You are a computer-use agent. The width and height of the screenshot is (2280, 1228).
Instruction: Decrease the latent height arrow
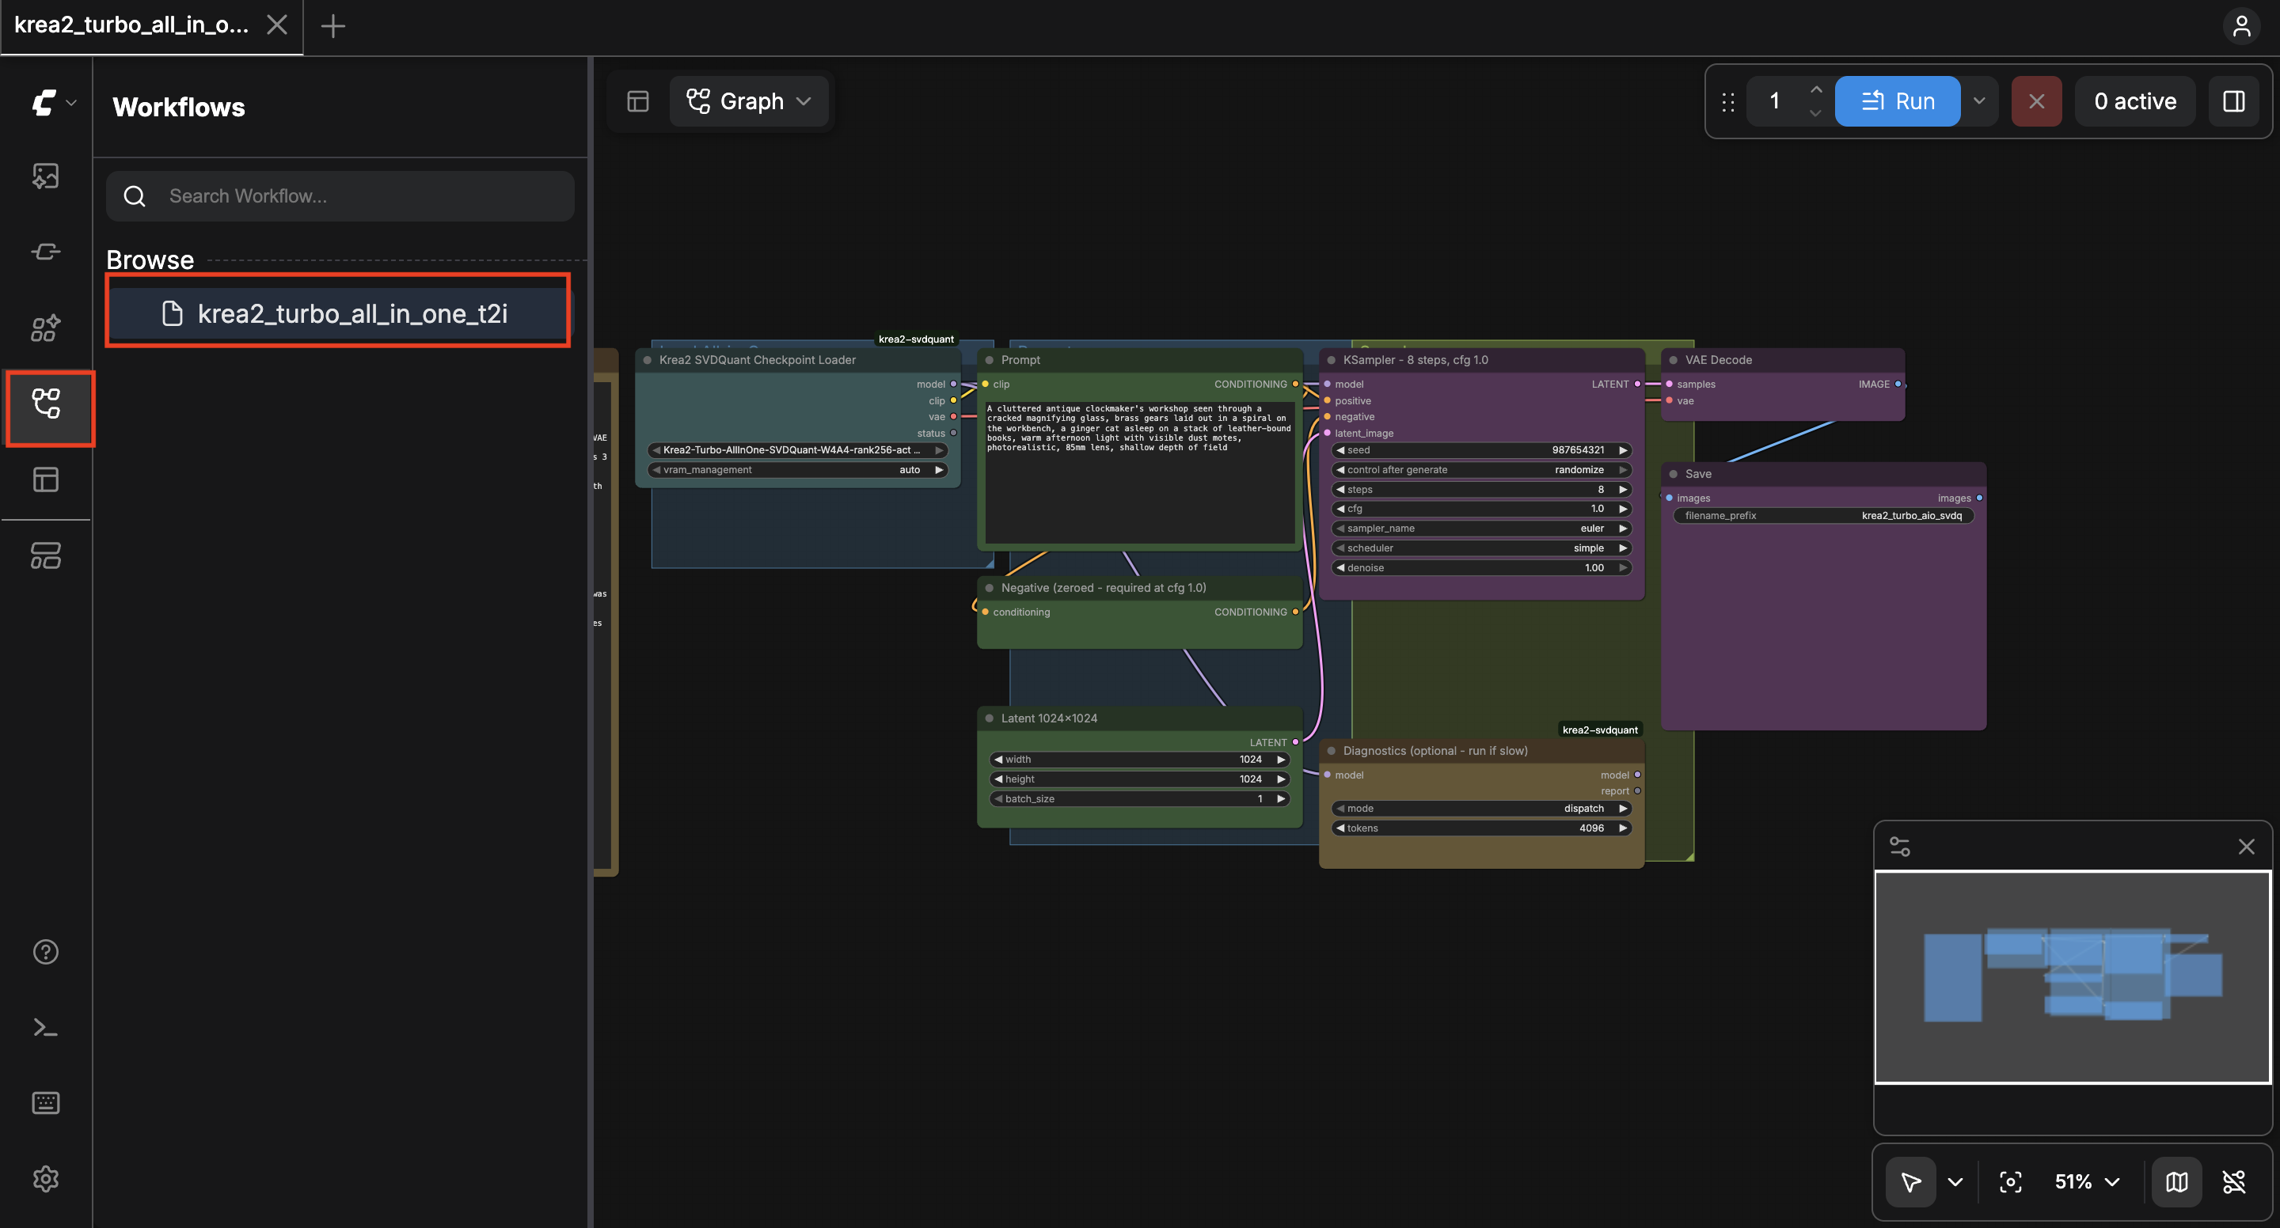pos(997,779)
